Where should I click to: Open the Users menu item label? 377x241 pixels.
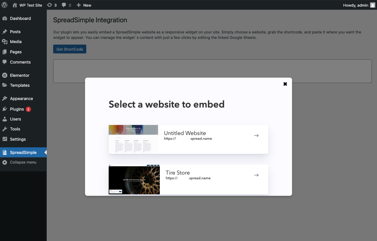15,119
